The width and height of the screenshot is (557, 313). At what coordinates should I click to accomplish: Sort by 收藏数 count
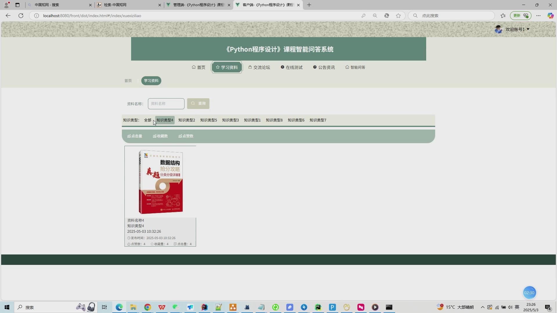click(160, 136)
